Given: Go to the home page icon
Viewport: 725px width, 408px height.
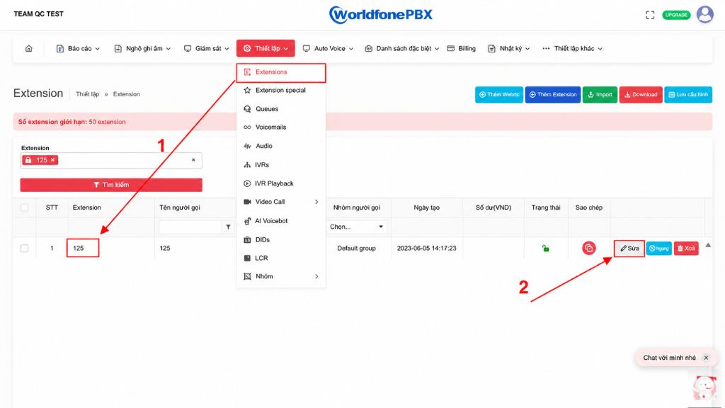Looking at the screenshot, I should (x=28, y=49).
